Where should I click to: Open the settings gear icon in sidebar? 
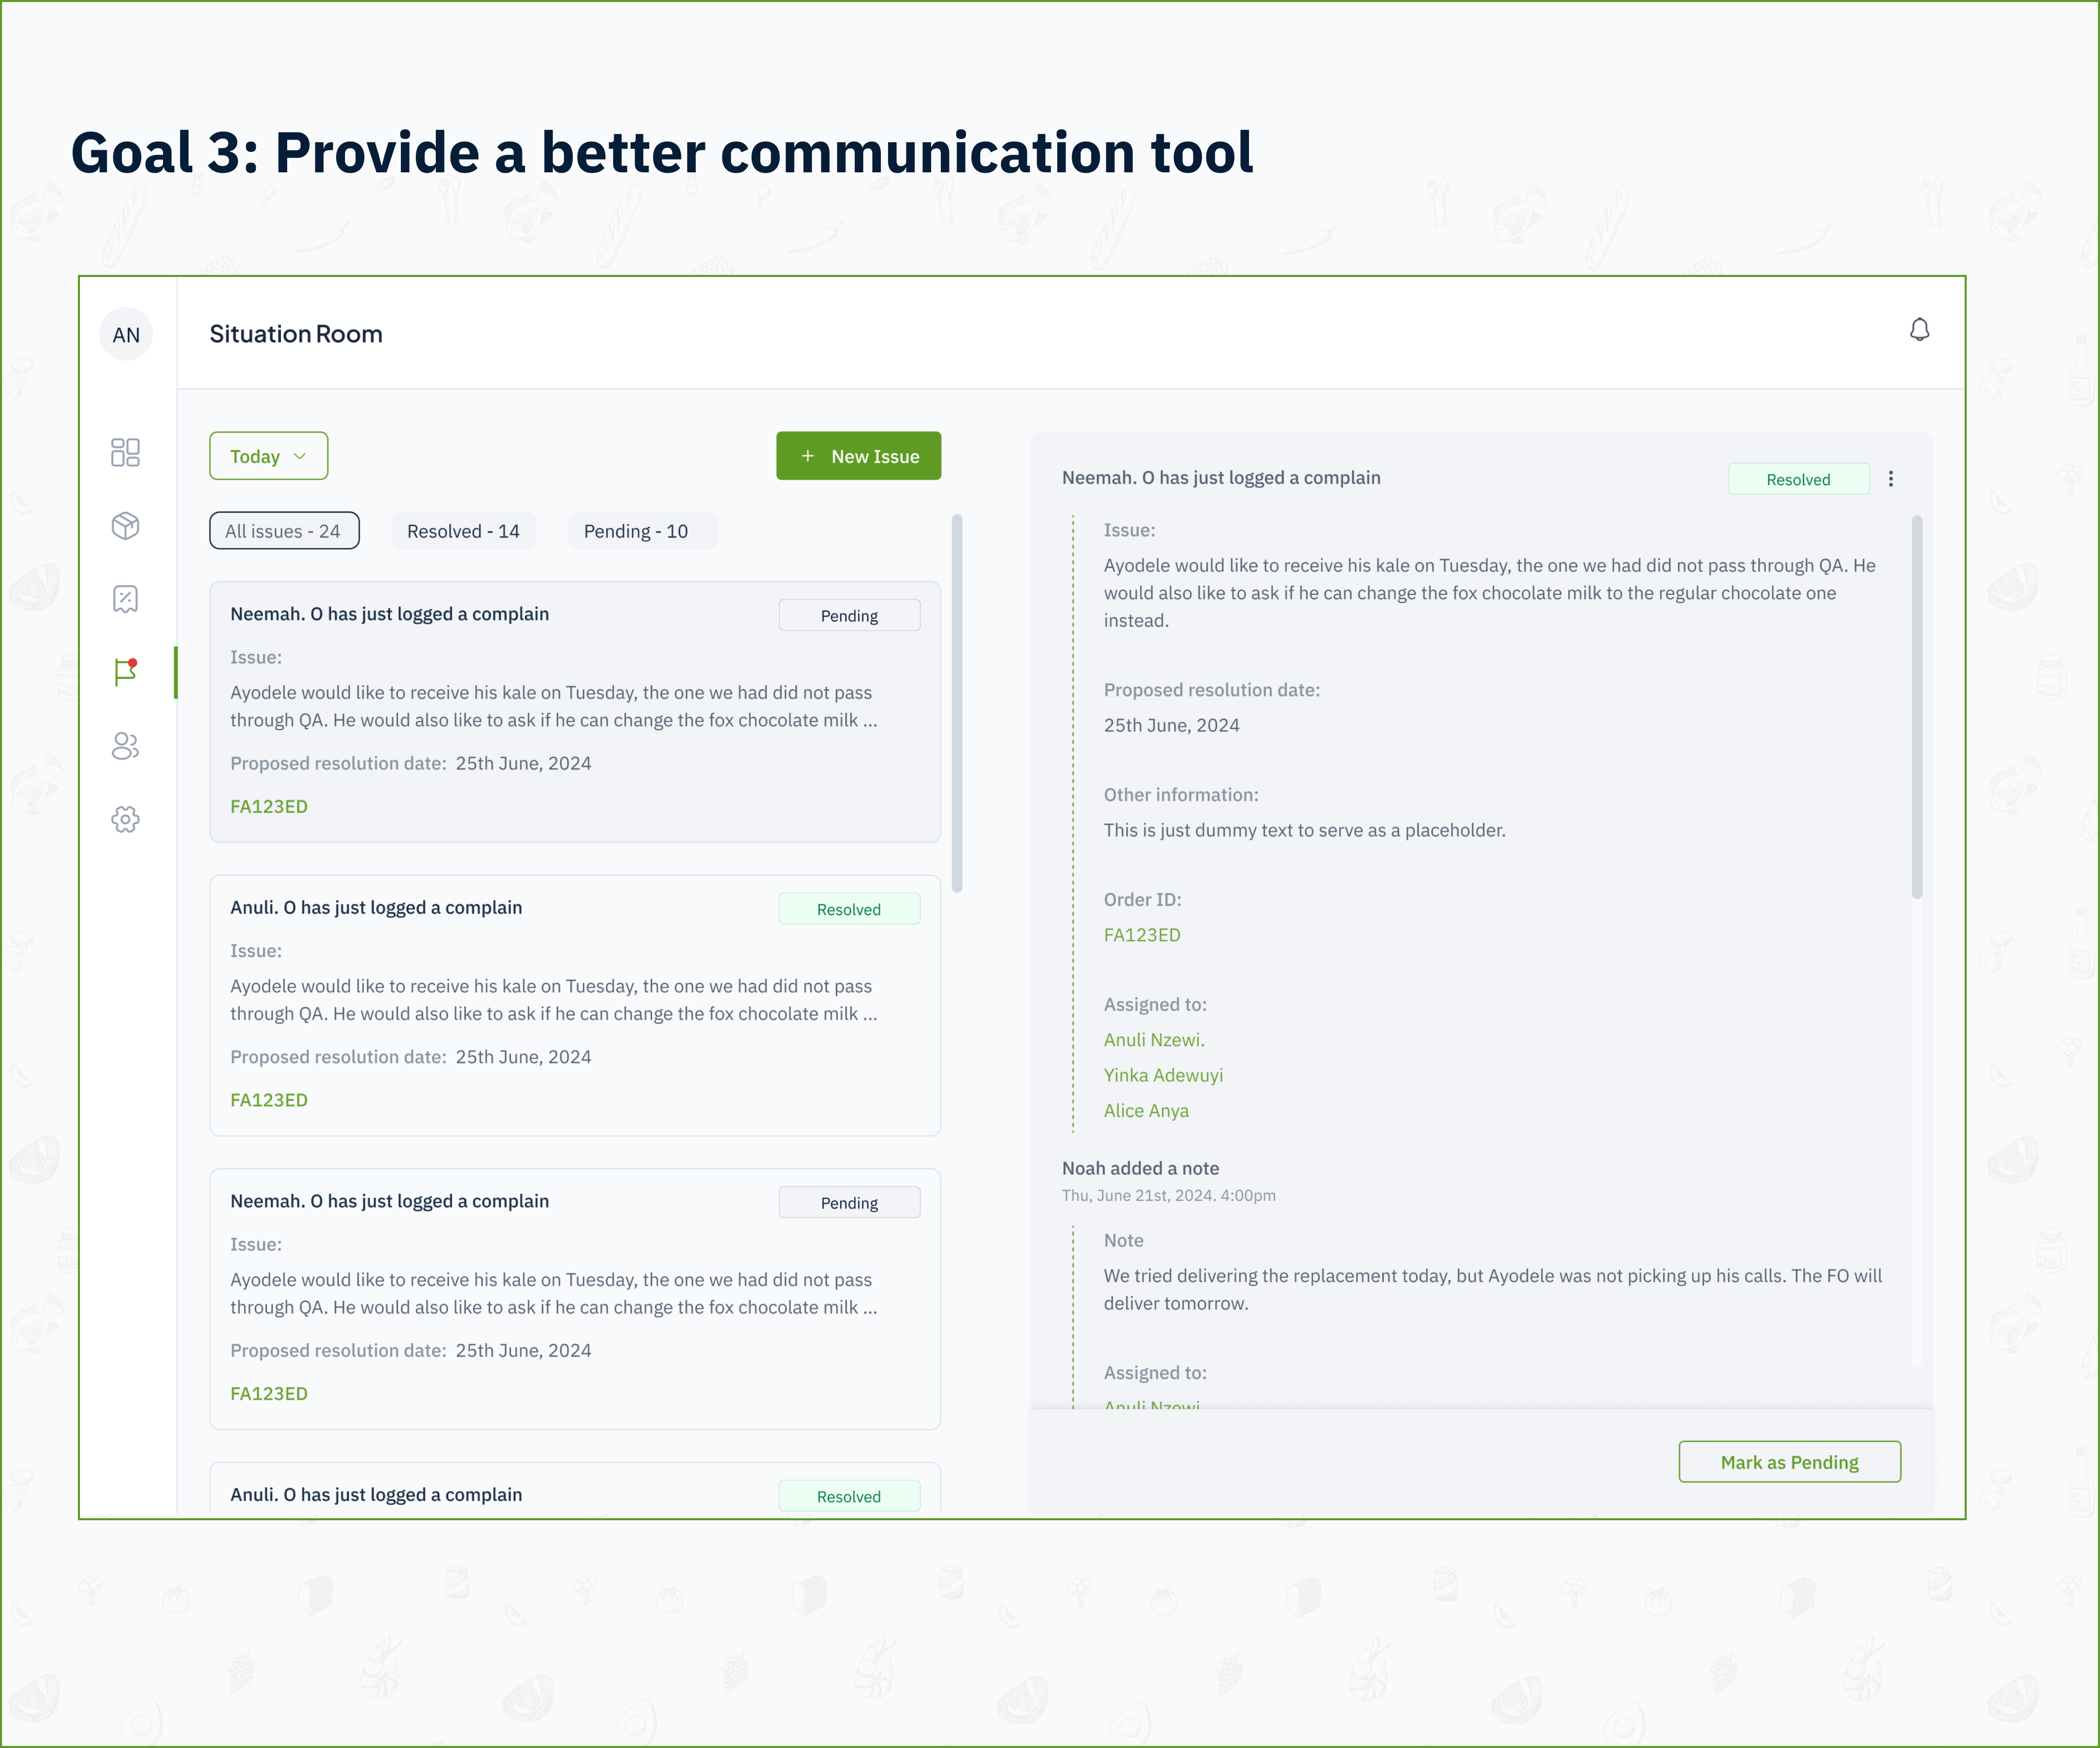pos(125,820)
